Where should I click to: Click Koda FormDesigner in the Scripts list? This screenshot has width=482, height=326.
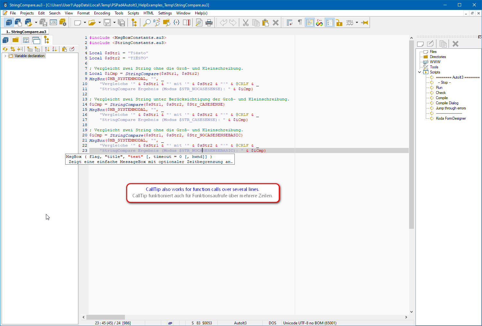(x=451, y=118)
